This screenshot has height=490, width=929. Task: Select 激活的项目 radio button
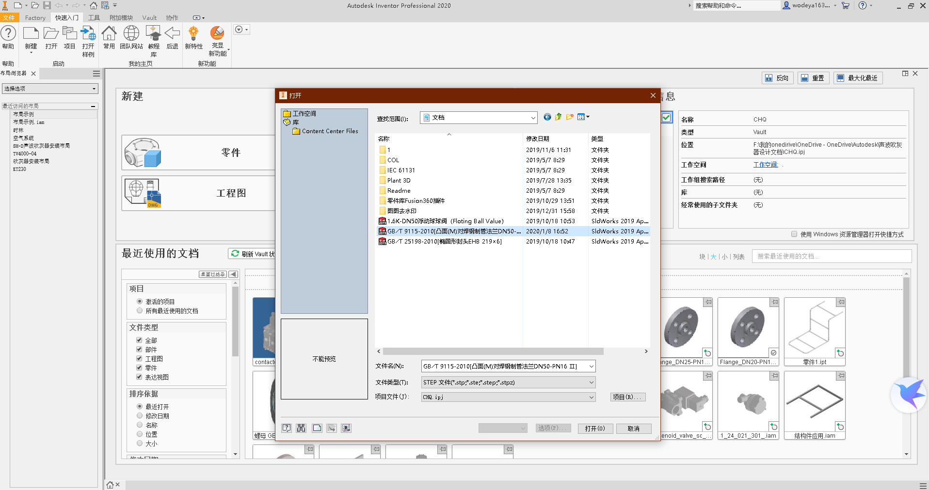(x=140, y=301)
